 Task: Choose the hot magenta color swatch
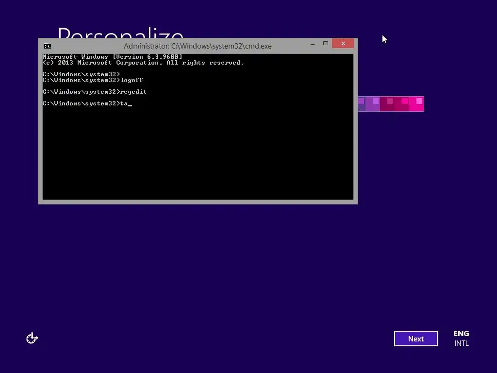point(402,104)
